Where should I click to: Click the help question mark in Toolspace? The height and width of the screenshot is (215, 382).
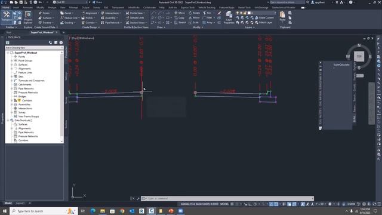click(61, 42)
